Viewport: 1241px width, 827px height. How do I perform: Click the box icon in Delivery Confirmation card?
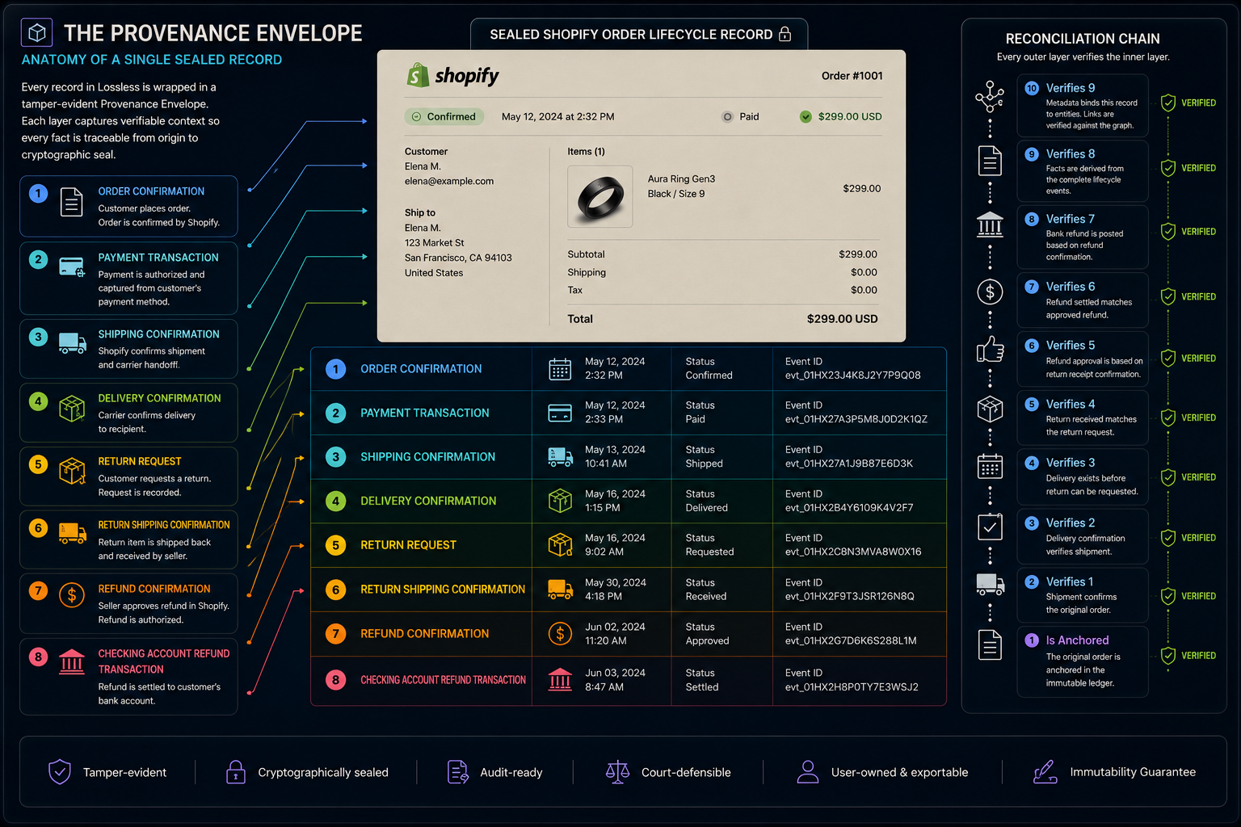coord(72,409)
